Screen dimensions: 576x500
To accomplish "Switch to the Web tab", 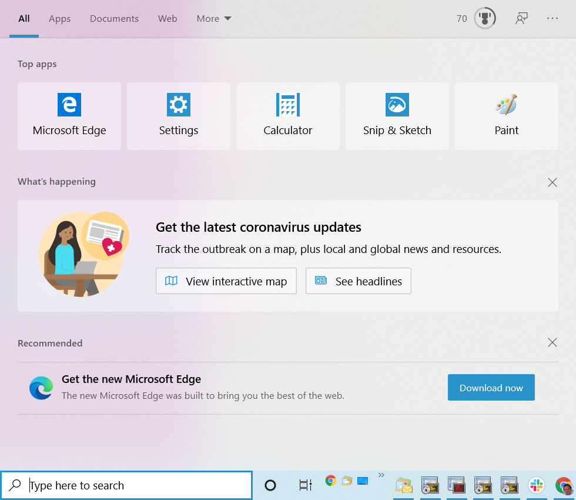I will [x=168, y=18].
